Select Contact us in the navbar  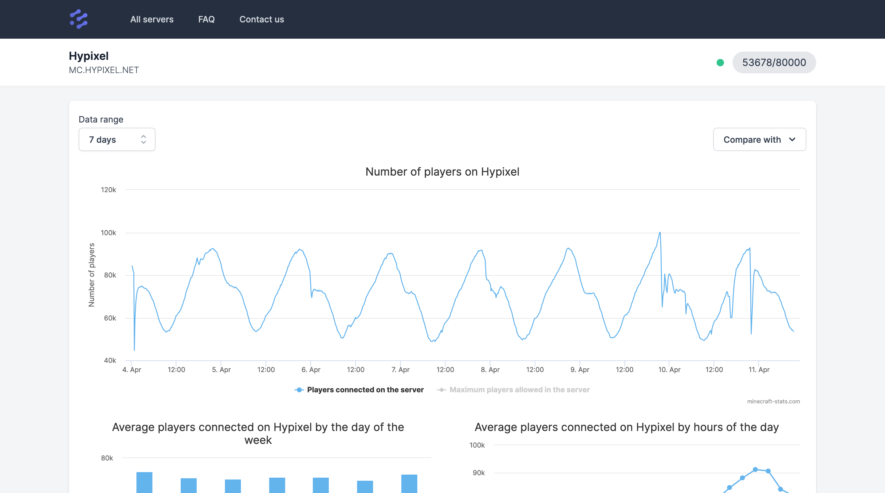coord(262,19)
